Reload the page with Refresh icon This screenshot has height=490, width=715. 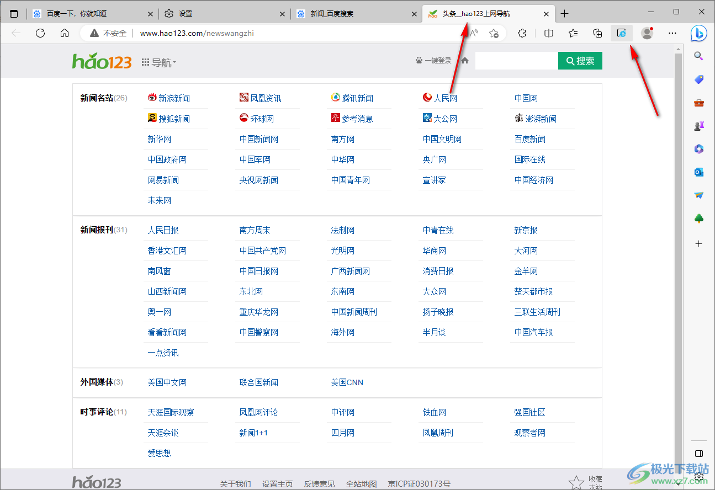[40, 33]
